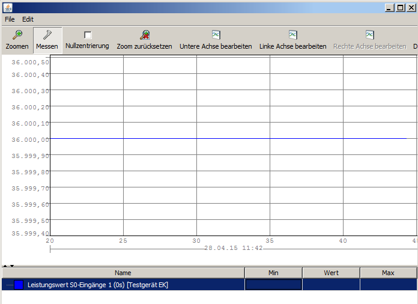Click the blue color swatch of Leistungswert
The height and width of the screenshot is (304, 418).
18,285
